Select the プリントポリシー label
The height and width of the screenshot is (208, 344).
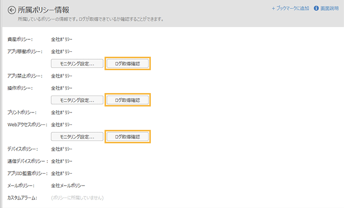(x=22, y=112)
